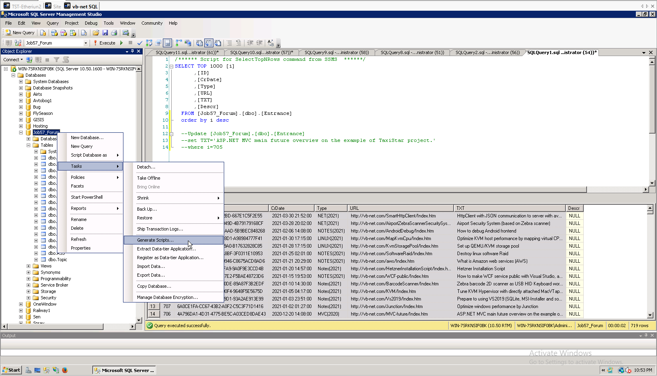Open the active files dropdown arrow
Screen dimensions: 657x376
(644, 52)
